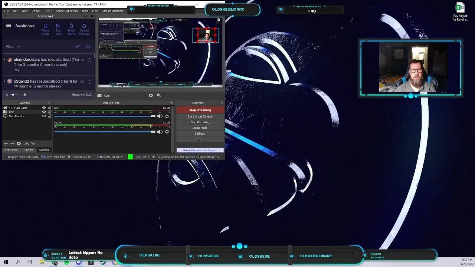
Task: Click the Mic/Aux volume slider
Action: [x=105, y=132]
